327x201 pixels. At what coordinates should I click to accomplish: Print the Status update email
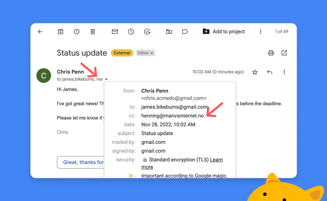pos(271,53)
